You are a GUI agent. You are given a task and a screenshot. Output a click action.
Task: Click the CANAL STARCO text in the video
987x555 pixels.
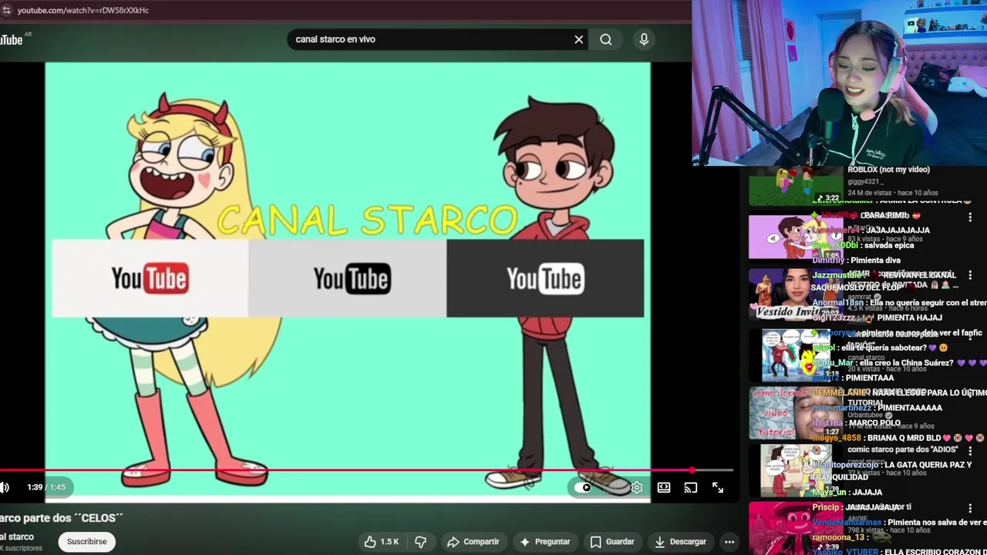pos(367,220)
